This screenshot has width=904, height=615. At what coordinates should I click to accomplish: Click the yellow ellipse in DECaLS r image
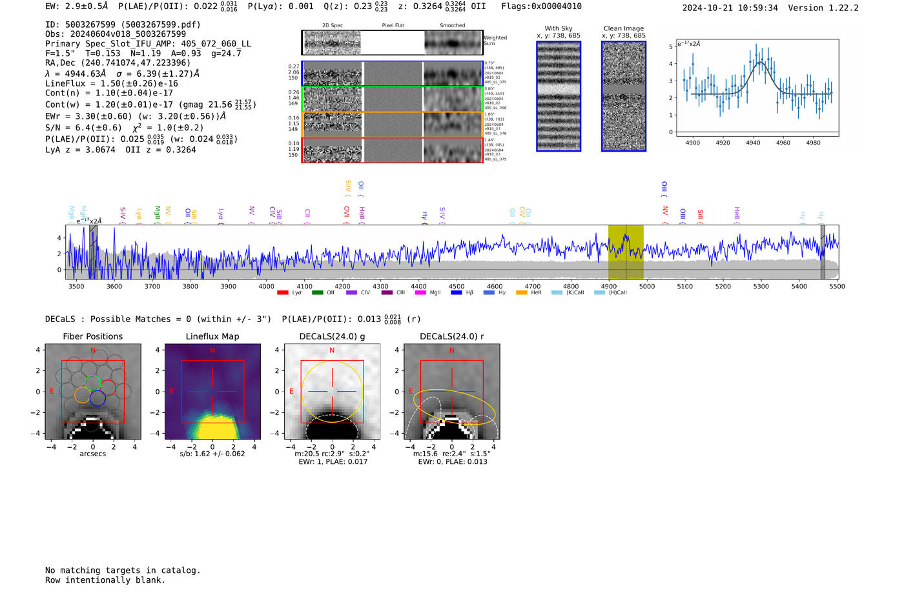454,407
